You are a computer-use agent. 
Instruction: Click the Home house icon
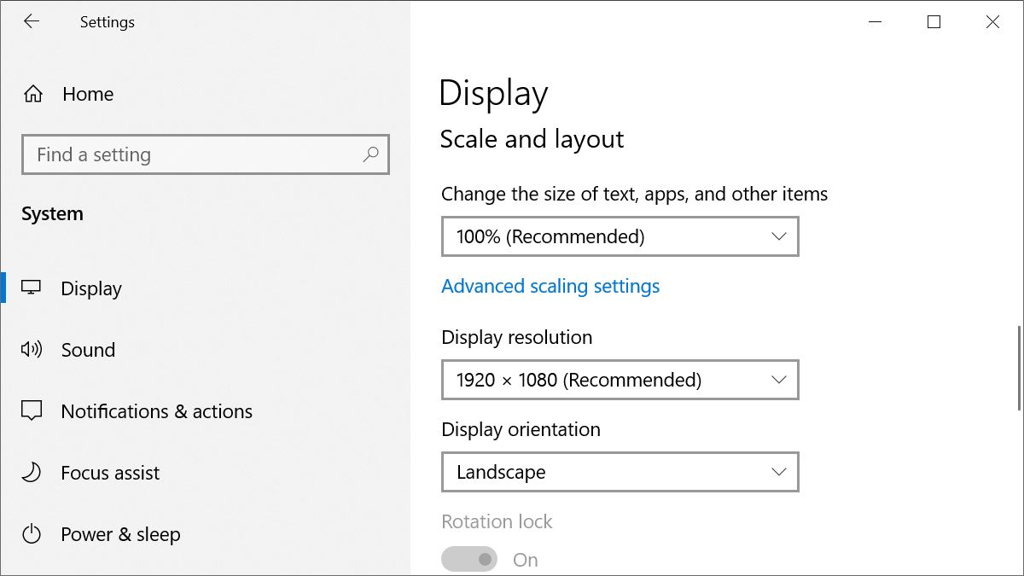[x=32, y=94]
